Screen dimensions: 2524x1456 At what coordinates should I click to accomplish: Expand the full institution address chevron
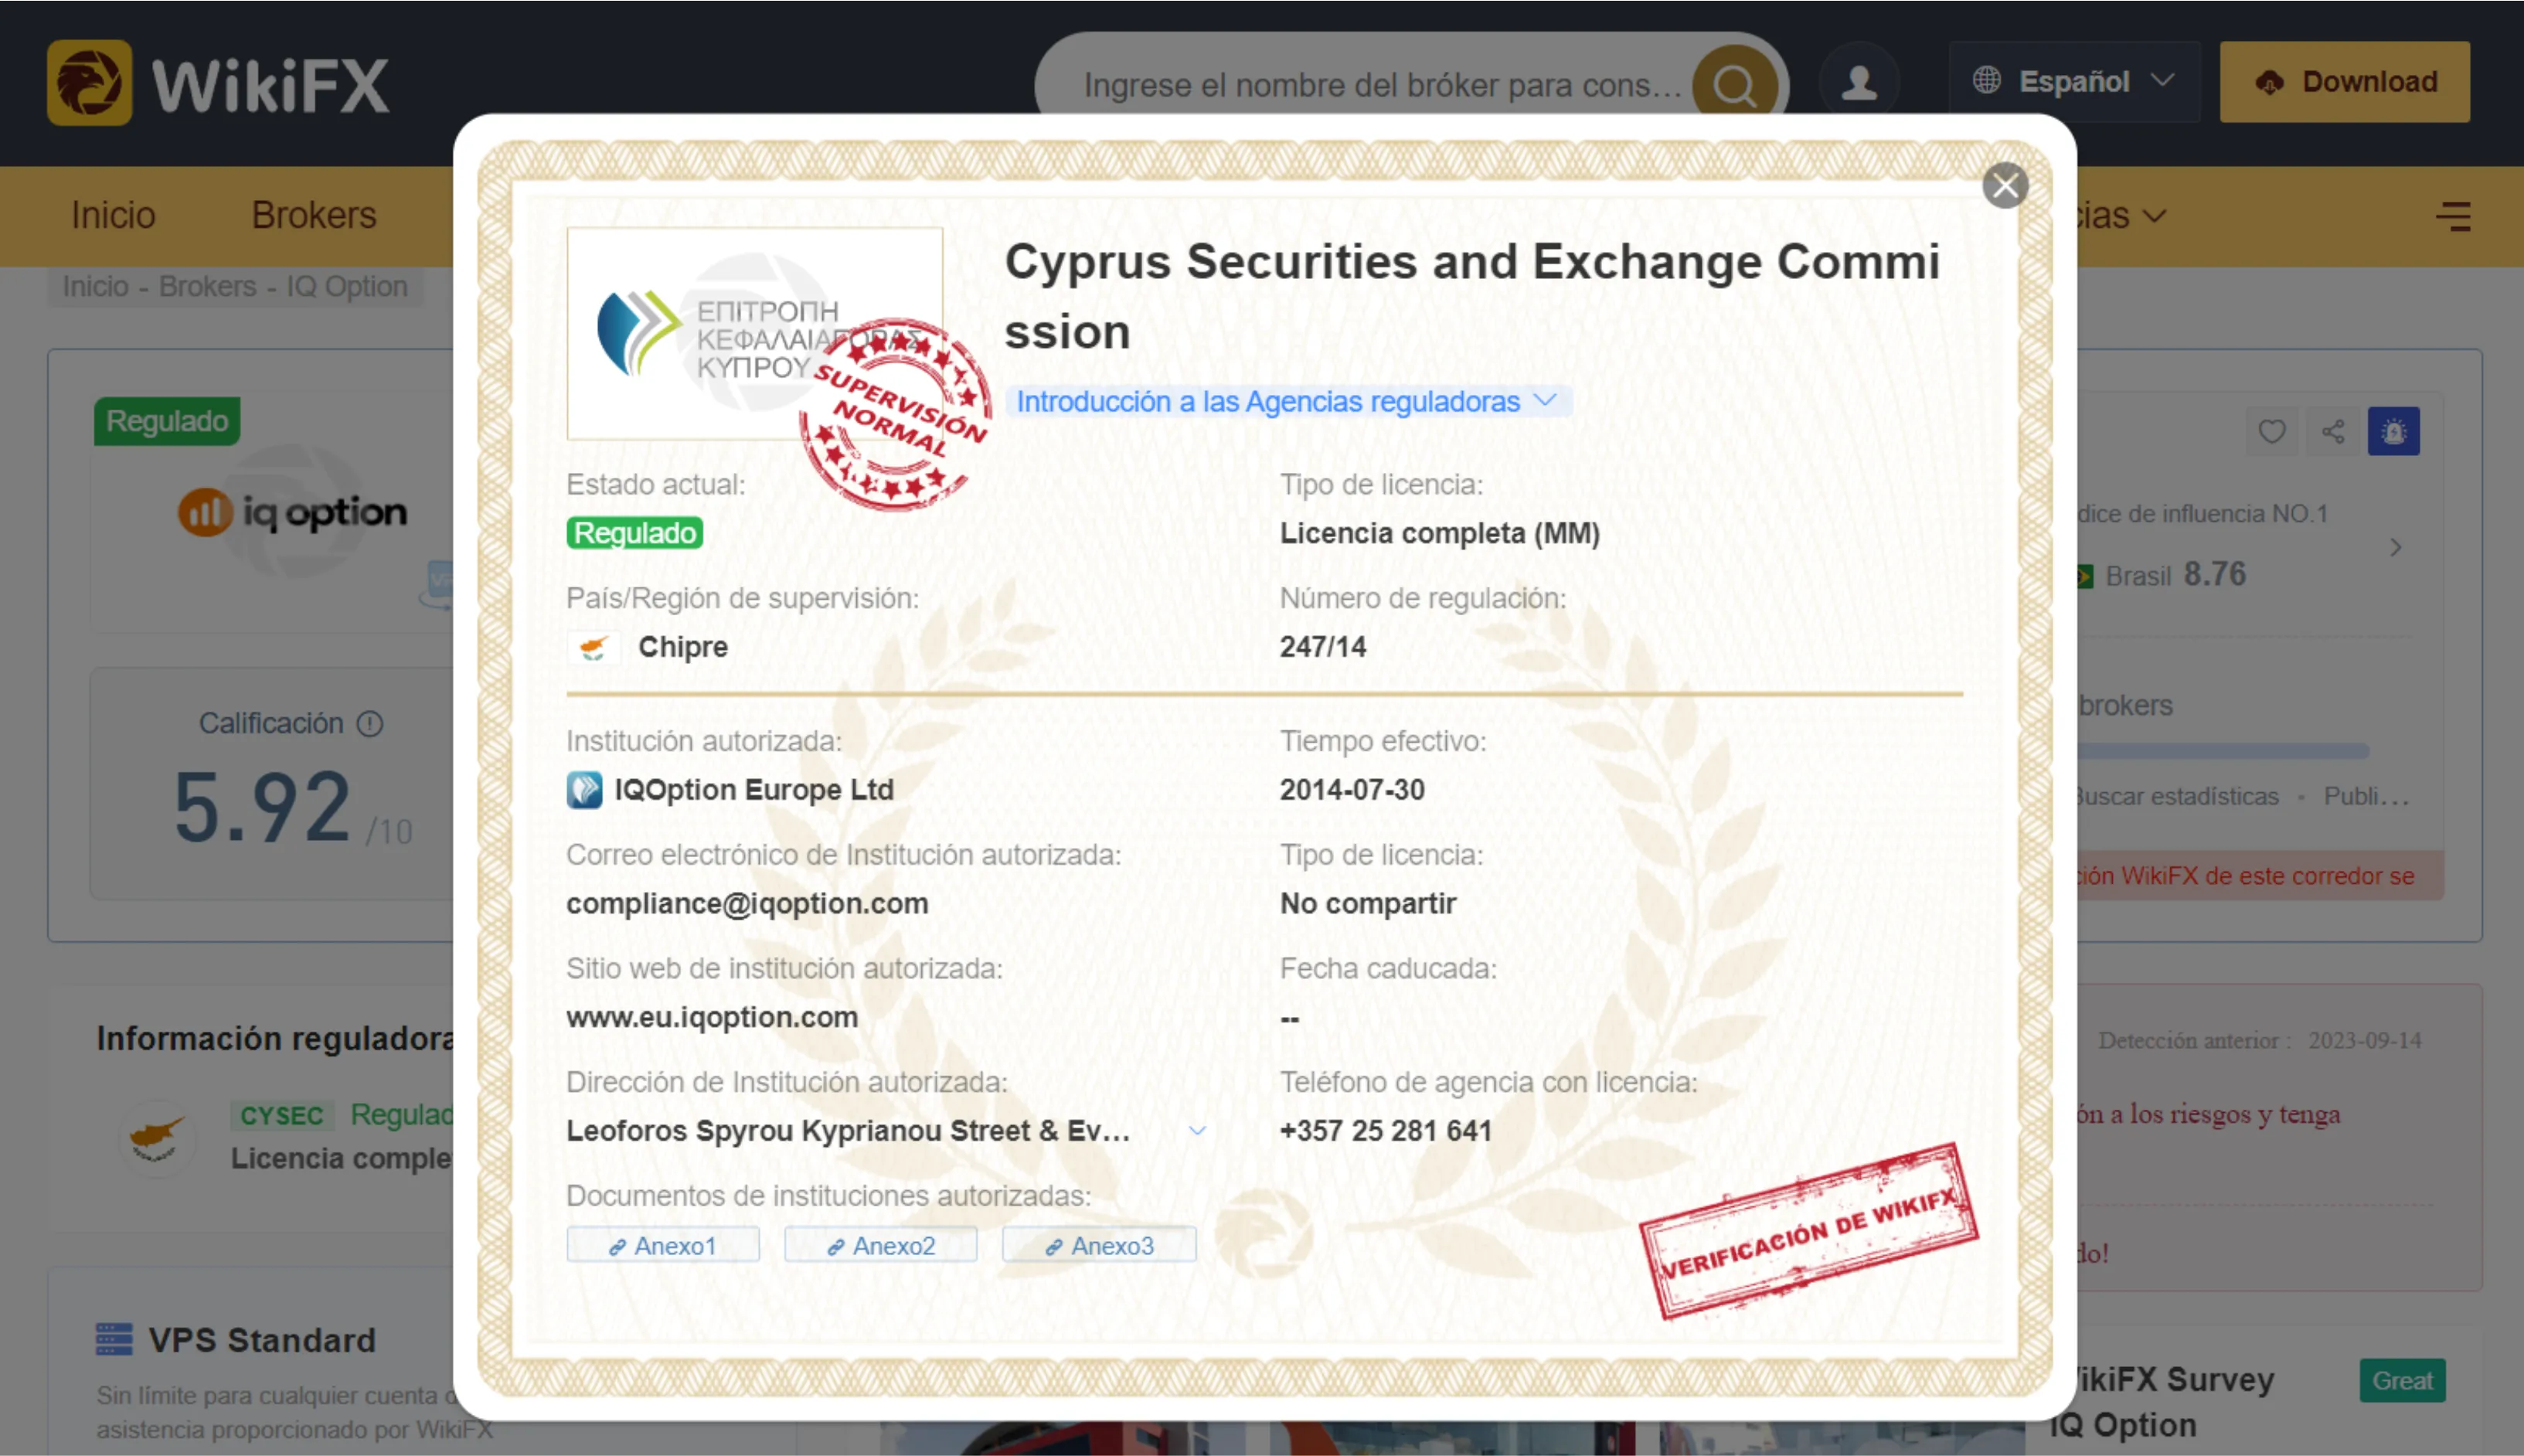coord(1197,1131)
